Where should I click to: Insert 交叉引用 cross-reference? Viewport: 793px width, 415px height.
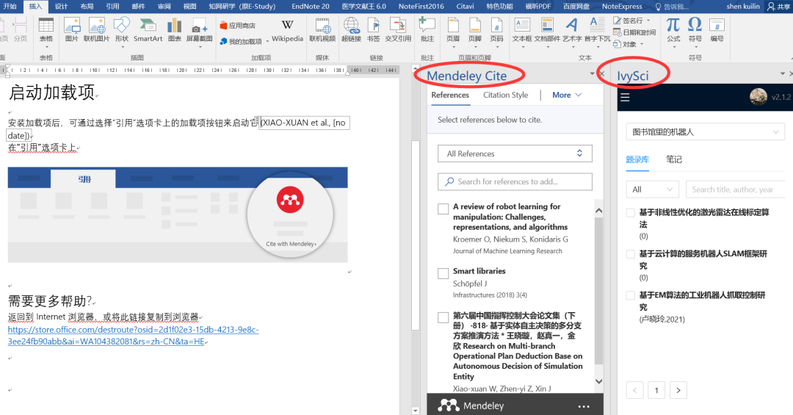pyautogui.click(x=398, y=29)
